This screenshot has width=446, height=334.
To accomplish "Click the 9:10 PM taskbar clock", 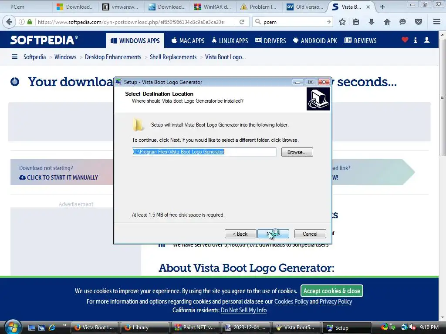I will click(429, 327).
